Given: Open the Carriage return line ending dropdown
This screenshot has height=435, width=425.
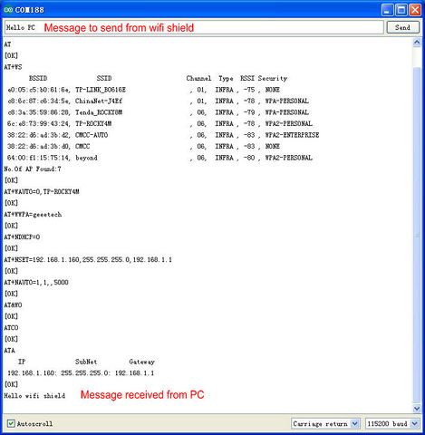Looking at the screenshot, I should [x=325, y=423].
